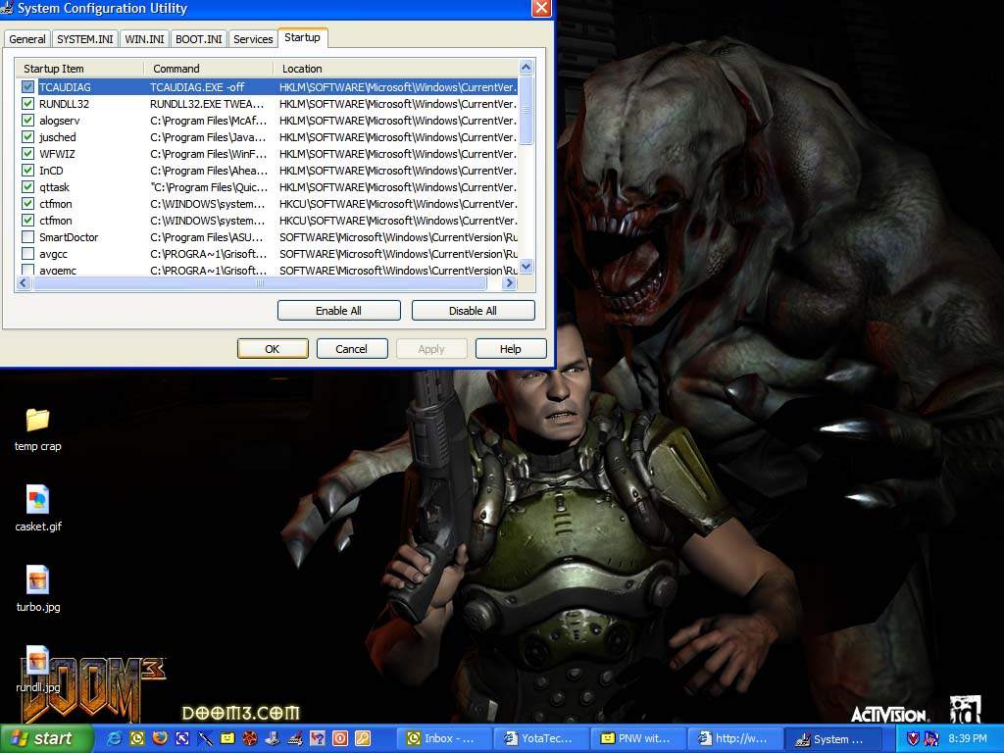Screen dimensions: 1004x753
Task: Click the Startup Item column header
Action: [x=78, y=69]
